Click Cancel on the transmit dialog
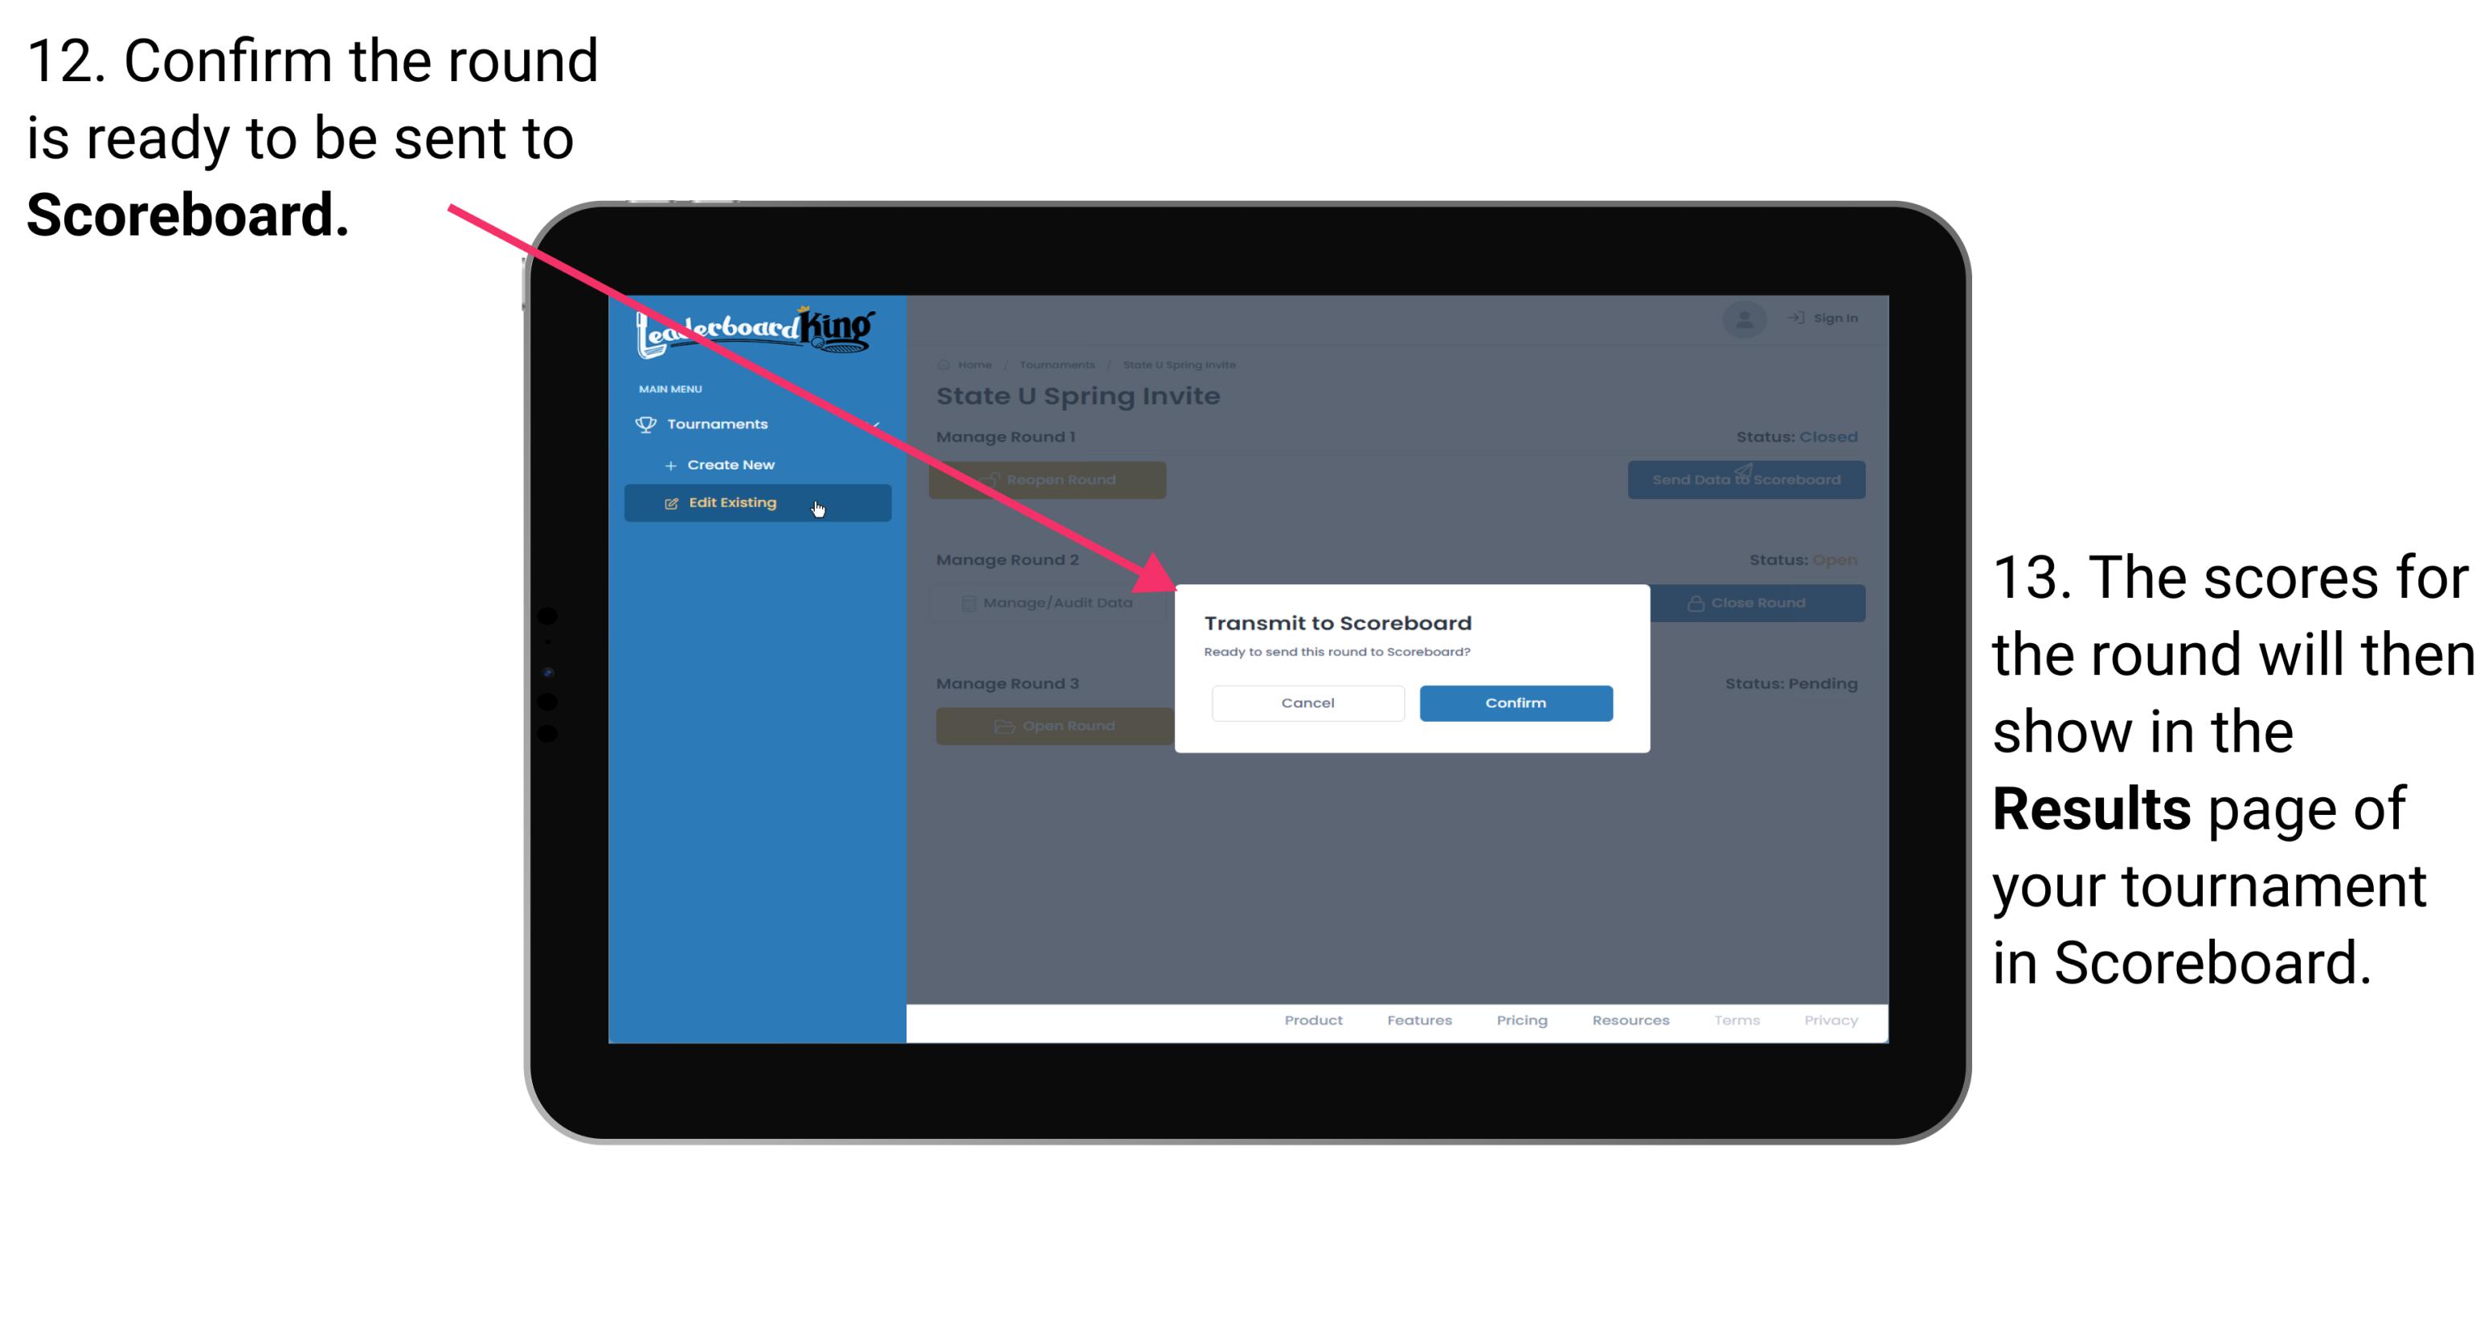This screenshot has width=2488, height=1339. (1307, 702)
